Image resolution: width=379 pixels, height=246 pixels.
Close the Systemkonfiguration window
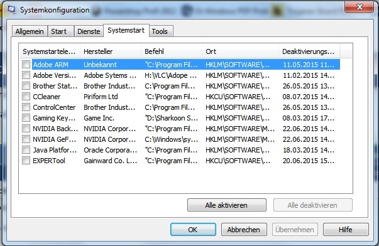click(360, 7)
